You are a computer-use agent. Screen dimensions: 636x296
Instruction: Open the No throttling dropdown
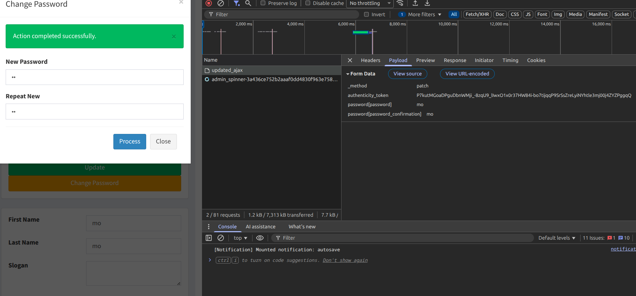tap(370, 3)
